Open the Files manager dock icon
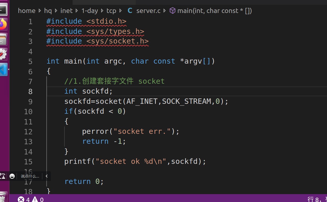The height and width of the screenshot is (202, 327). coord(3,39)
